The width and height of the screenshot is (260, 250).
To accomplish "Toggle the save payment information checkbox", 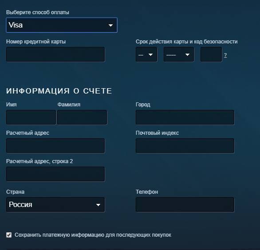I will tap(9, 235).
